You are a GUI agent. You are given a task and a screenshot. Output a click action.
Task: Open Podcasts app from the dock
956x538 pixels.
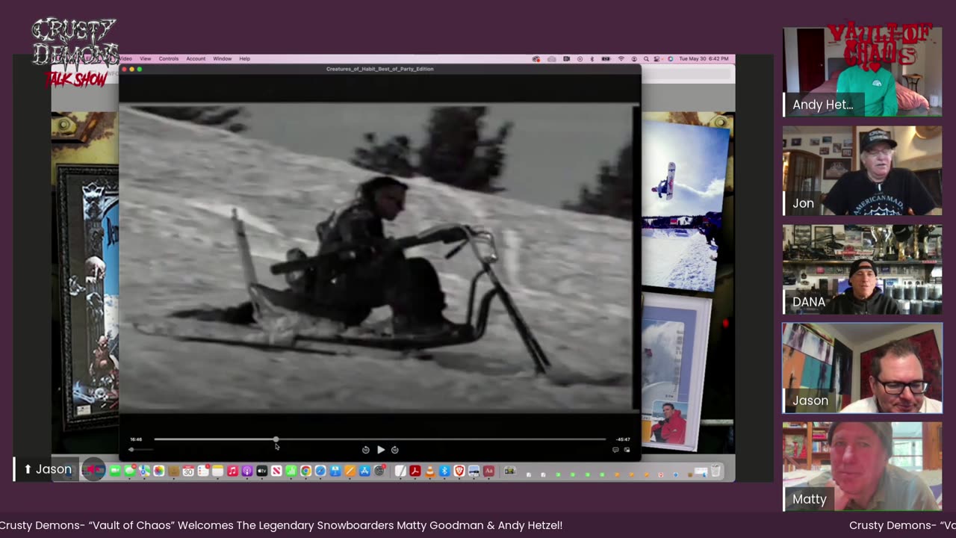coord(247,471)
